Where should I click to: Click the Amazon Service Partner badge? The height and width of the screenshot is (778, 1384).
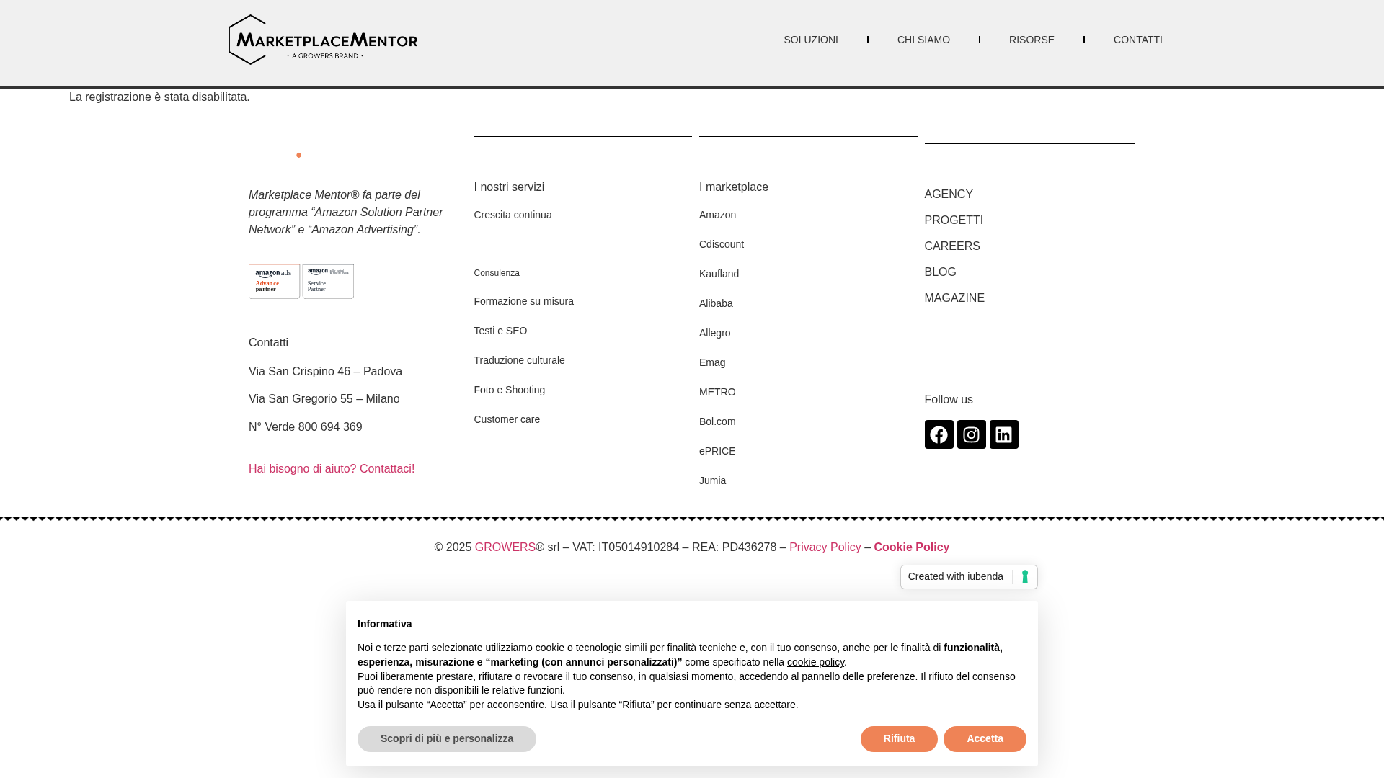pos(328,281)
